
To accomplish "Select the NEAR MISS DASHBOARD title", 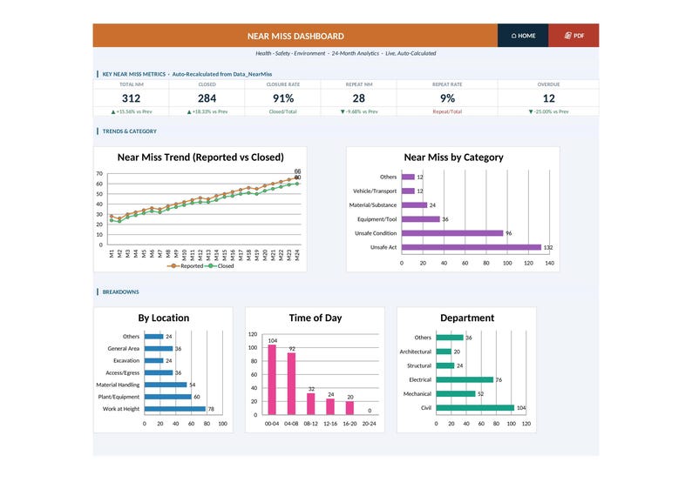I will click(295, 37).
